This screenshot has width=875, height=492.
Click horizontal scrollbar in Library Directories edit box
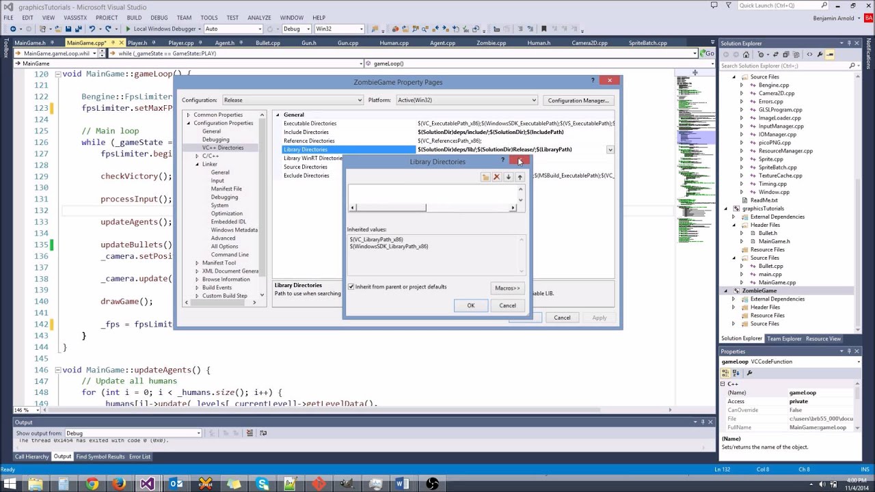coord(432,207)
